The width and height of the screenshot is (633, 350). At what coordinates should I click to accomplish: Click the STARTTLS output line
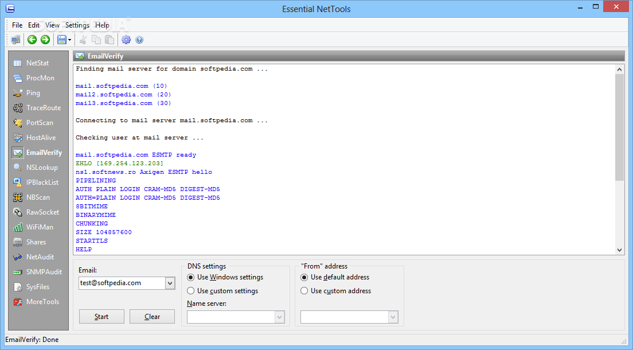92,241
